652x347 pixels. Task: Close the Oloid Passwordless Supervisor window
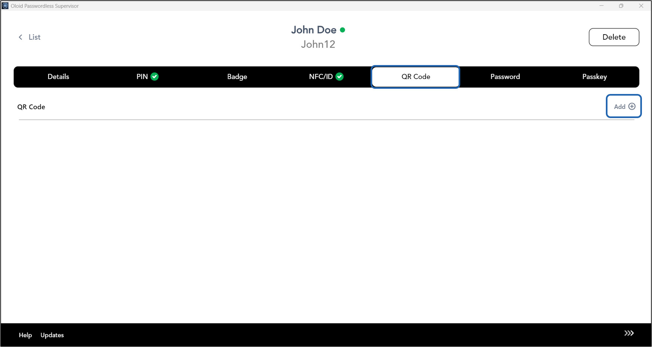pyautogui.click(x=641, y=6)
